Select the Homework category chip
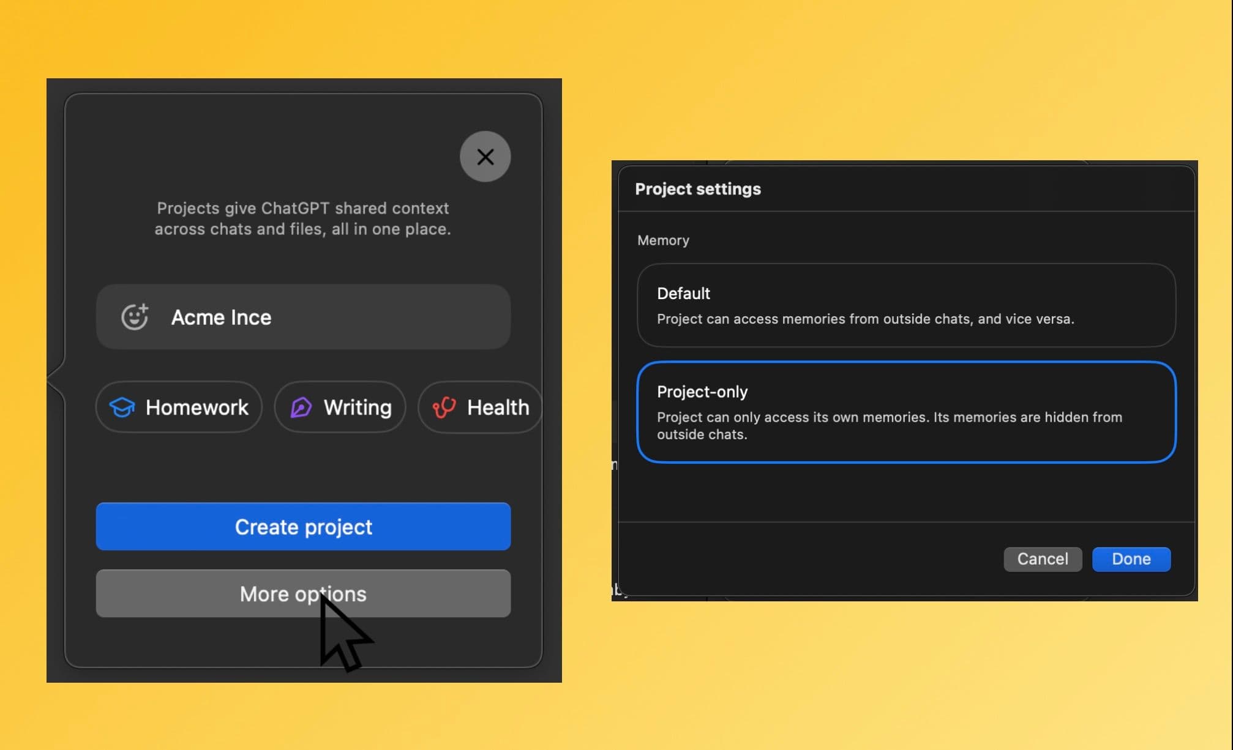 [179, 407]
